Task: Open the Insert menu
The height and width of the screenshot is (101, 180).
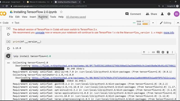Action: [x=33, y=17]
